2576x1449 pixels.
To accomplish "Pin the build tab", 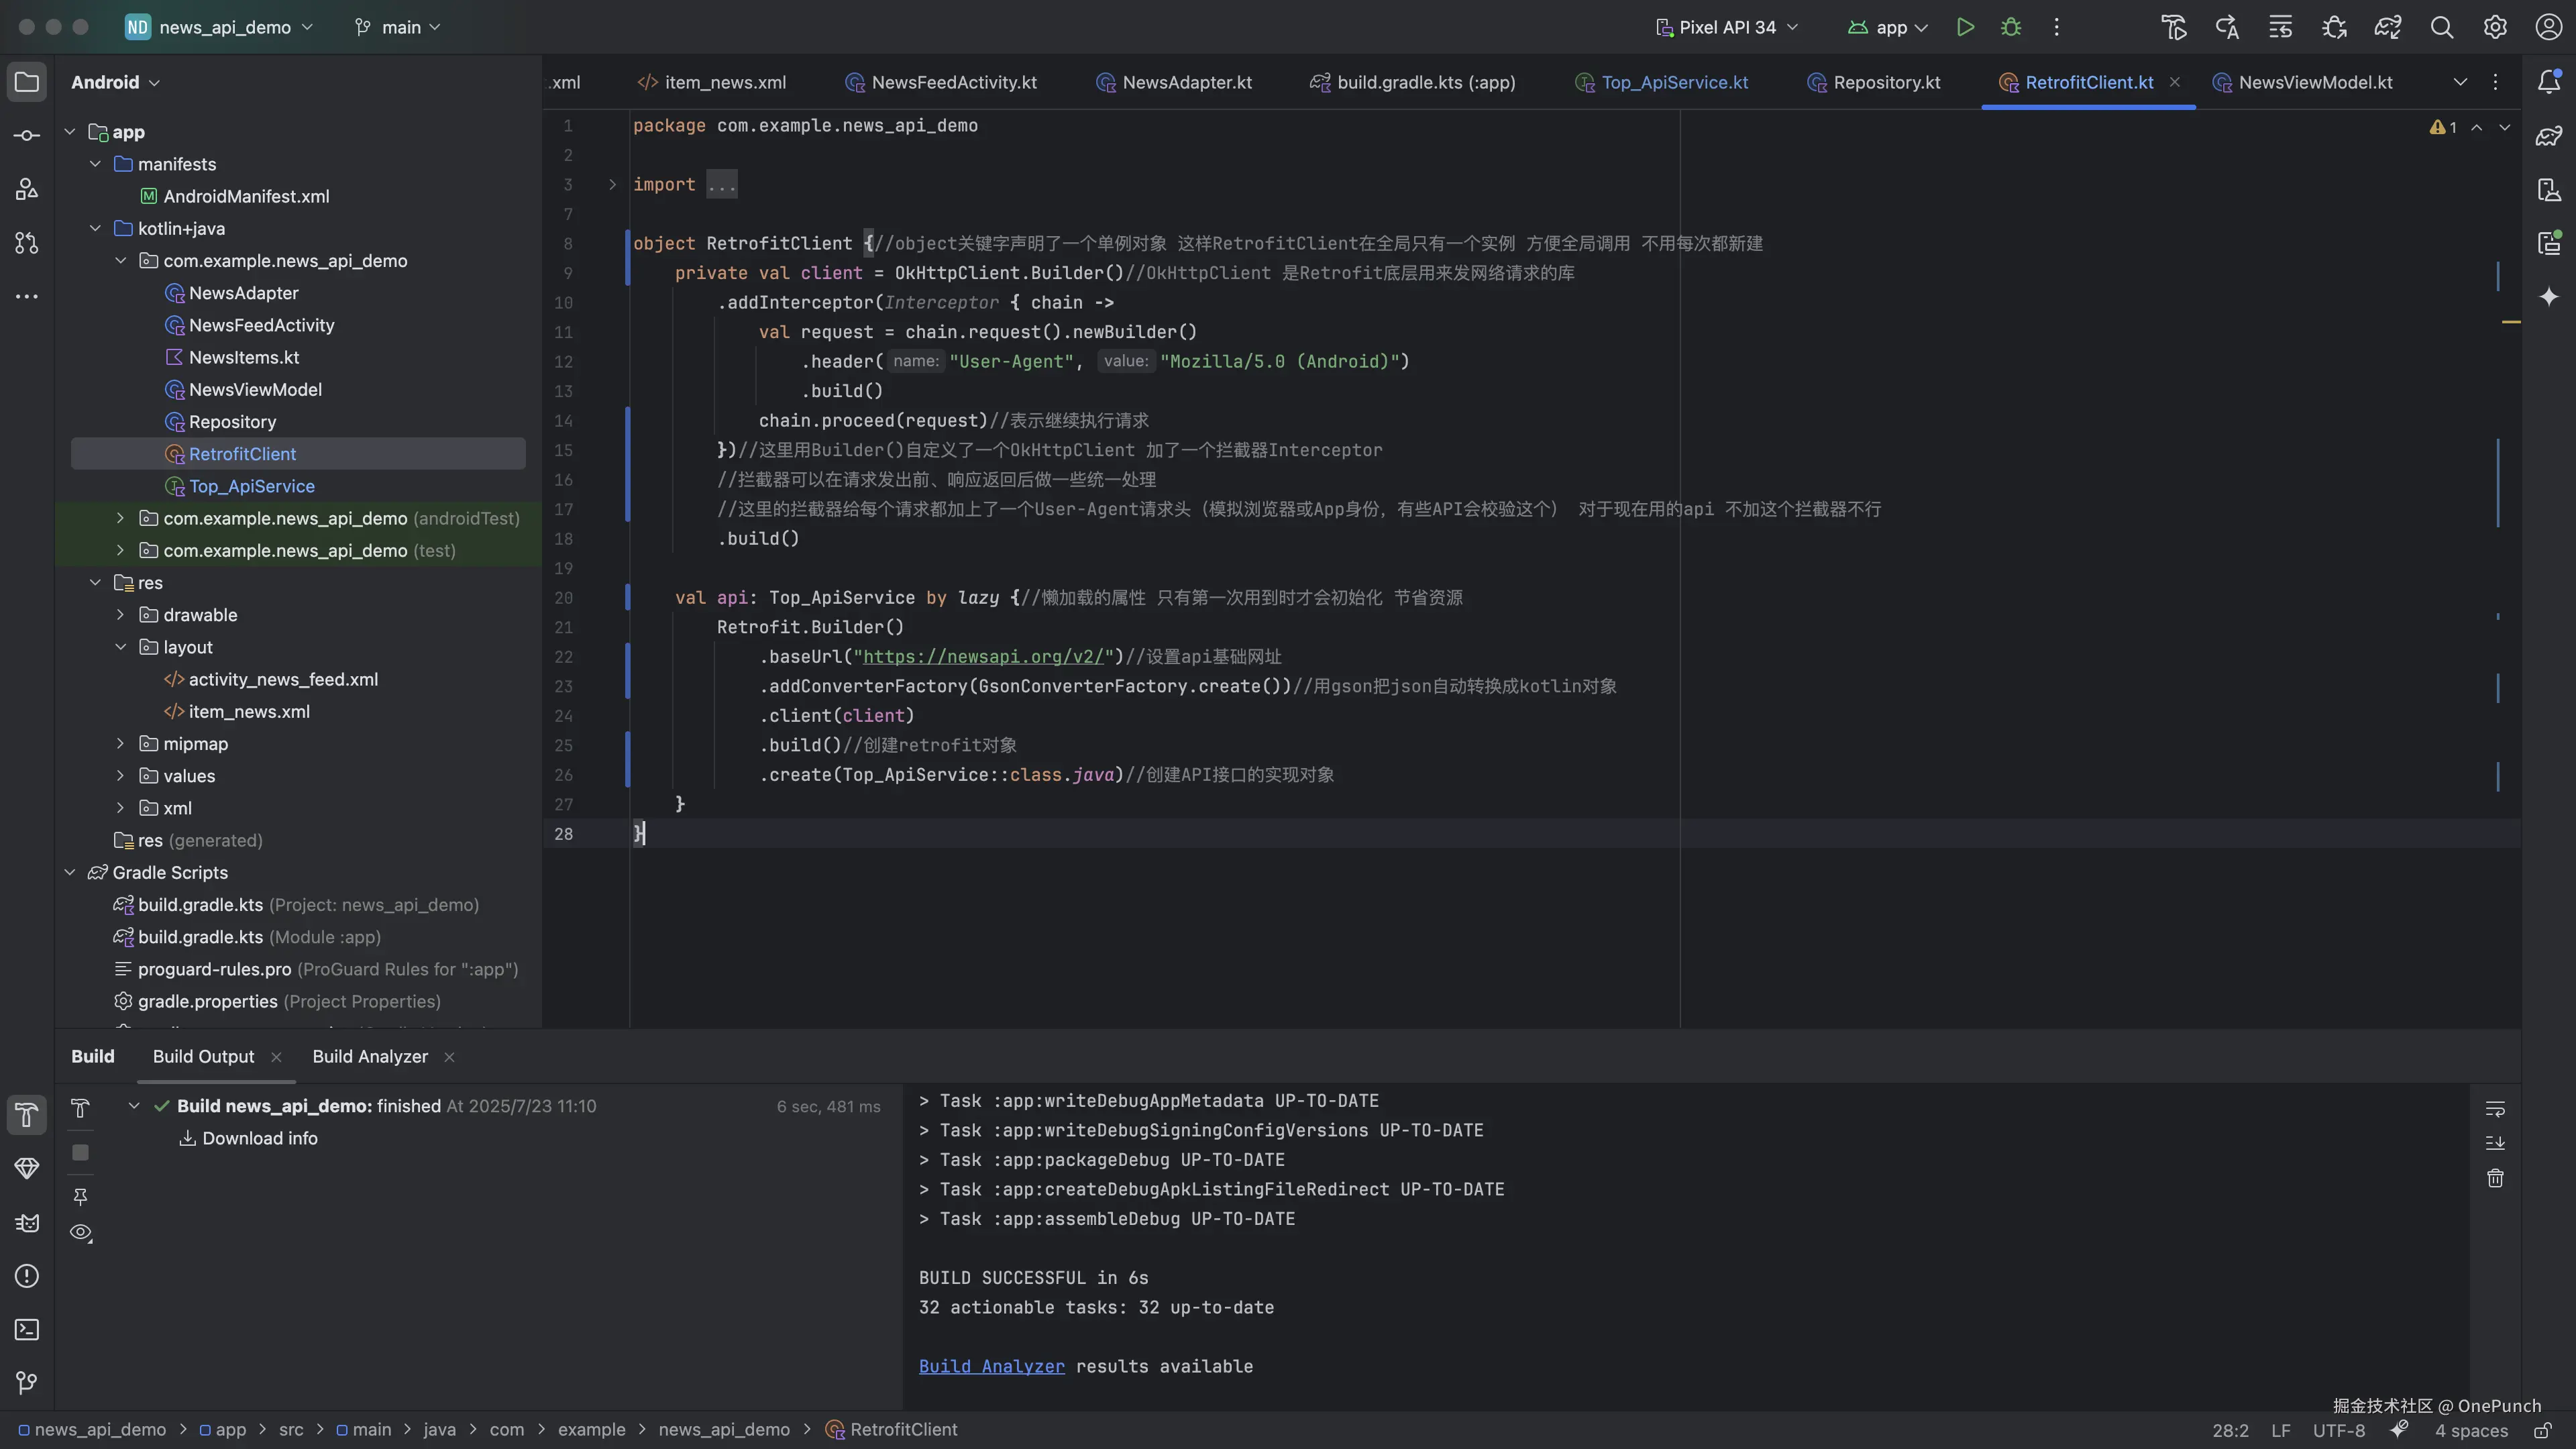I will (x=81, y=1196).
